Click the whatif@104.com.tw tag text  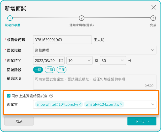pyautogui.click(x=102, y=104)
